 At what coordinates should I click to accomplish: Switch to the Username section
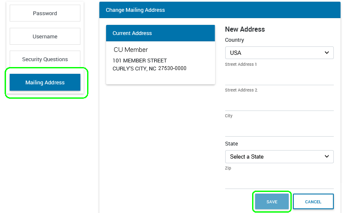pos(45,37)
